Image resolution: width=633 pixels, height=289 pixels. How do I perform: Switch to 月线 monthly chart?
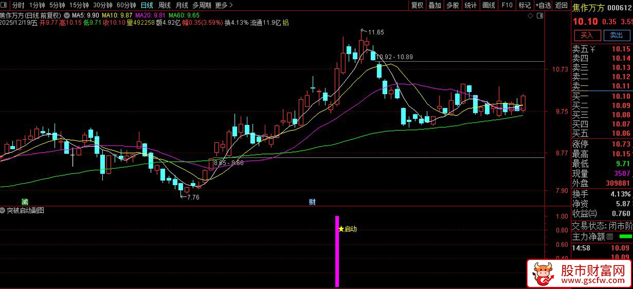[x=181, y=5]
